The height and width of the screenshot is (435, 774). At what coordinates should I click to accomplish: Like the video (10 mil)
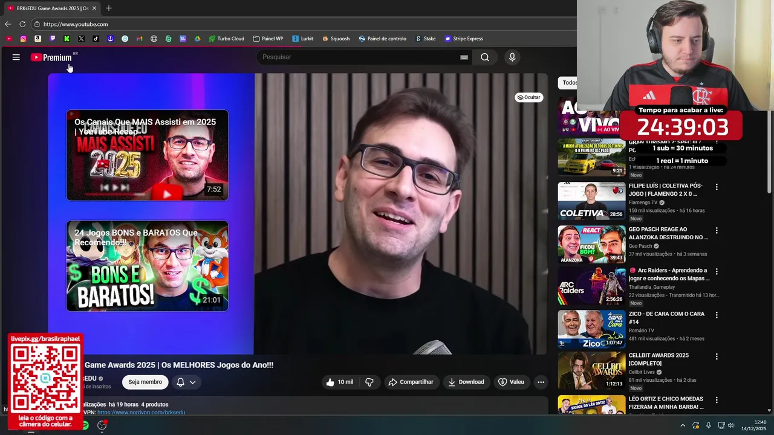pyautogui.click(x=339, y=382)
